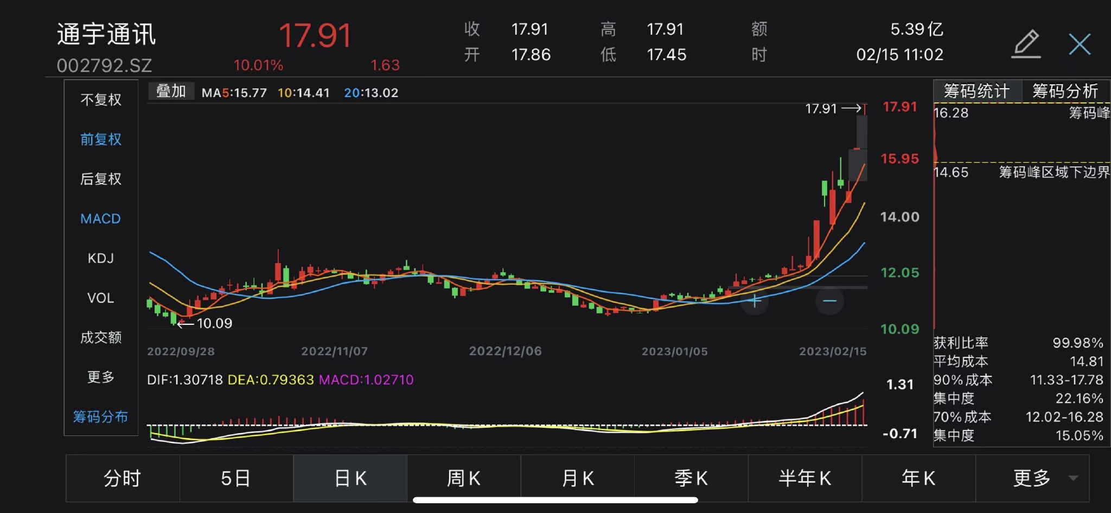Tap the MA5:15.77 moving average label
This screenshot has width=1111, height=513.
pos(234,93)
